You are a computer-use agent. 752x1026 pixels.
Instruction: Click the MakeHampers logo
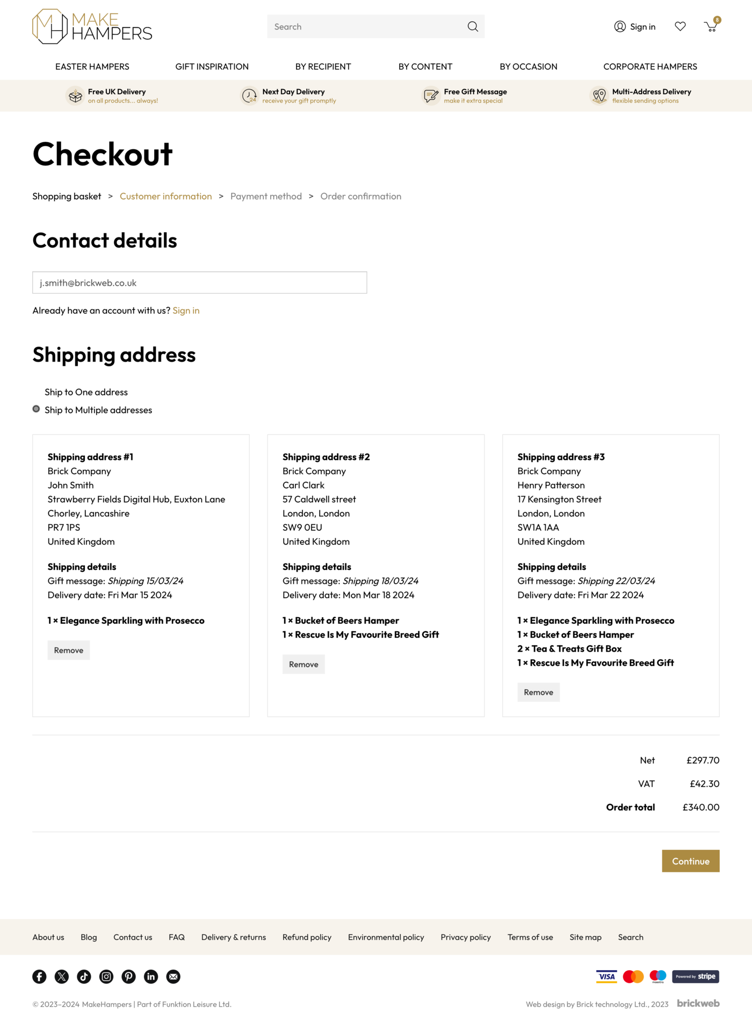pyautogui.click(x=92, y=26)
